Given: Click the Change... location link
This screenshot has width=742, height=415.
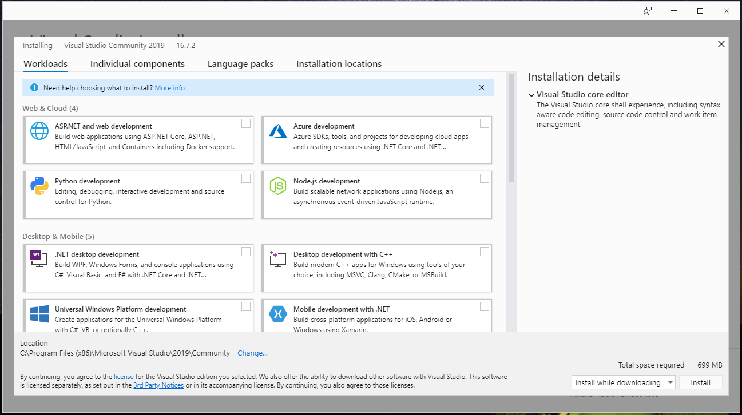Looking at the screenshot, I should (253, 353).
